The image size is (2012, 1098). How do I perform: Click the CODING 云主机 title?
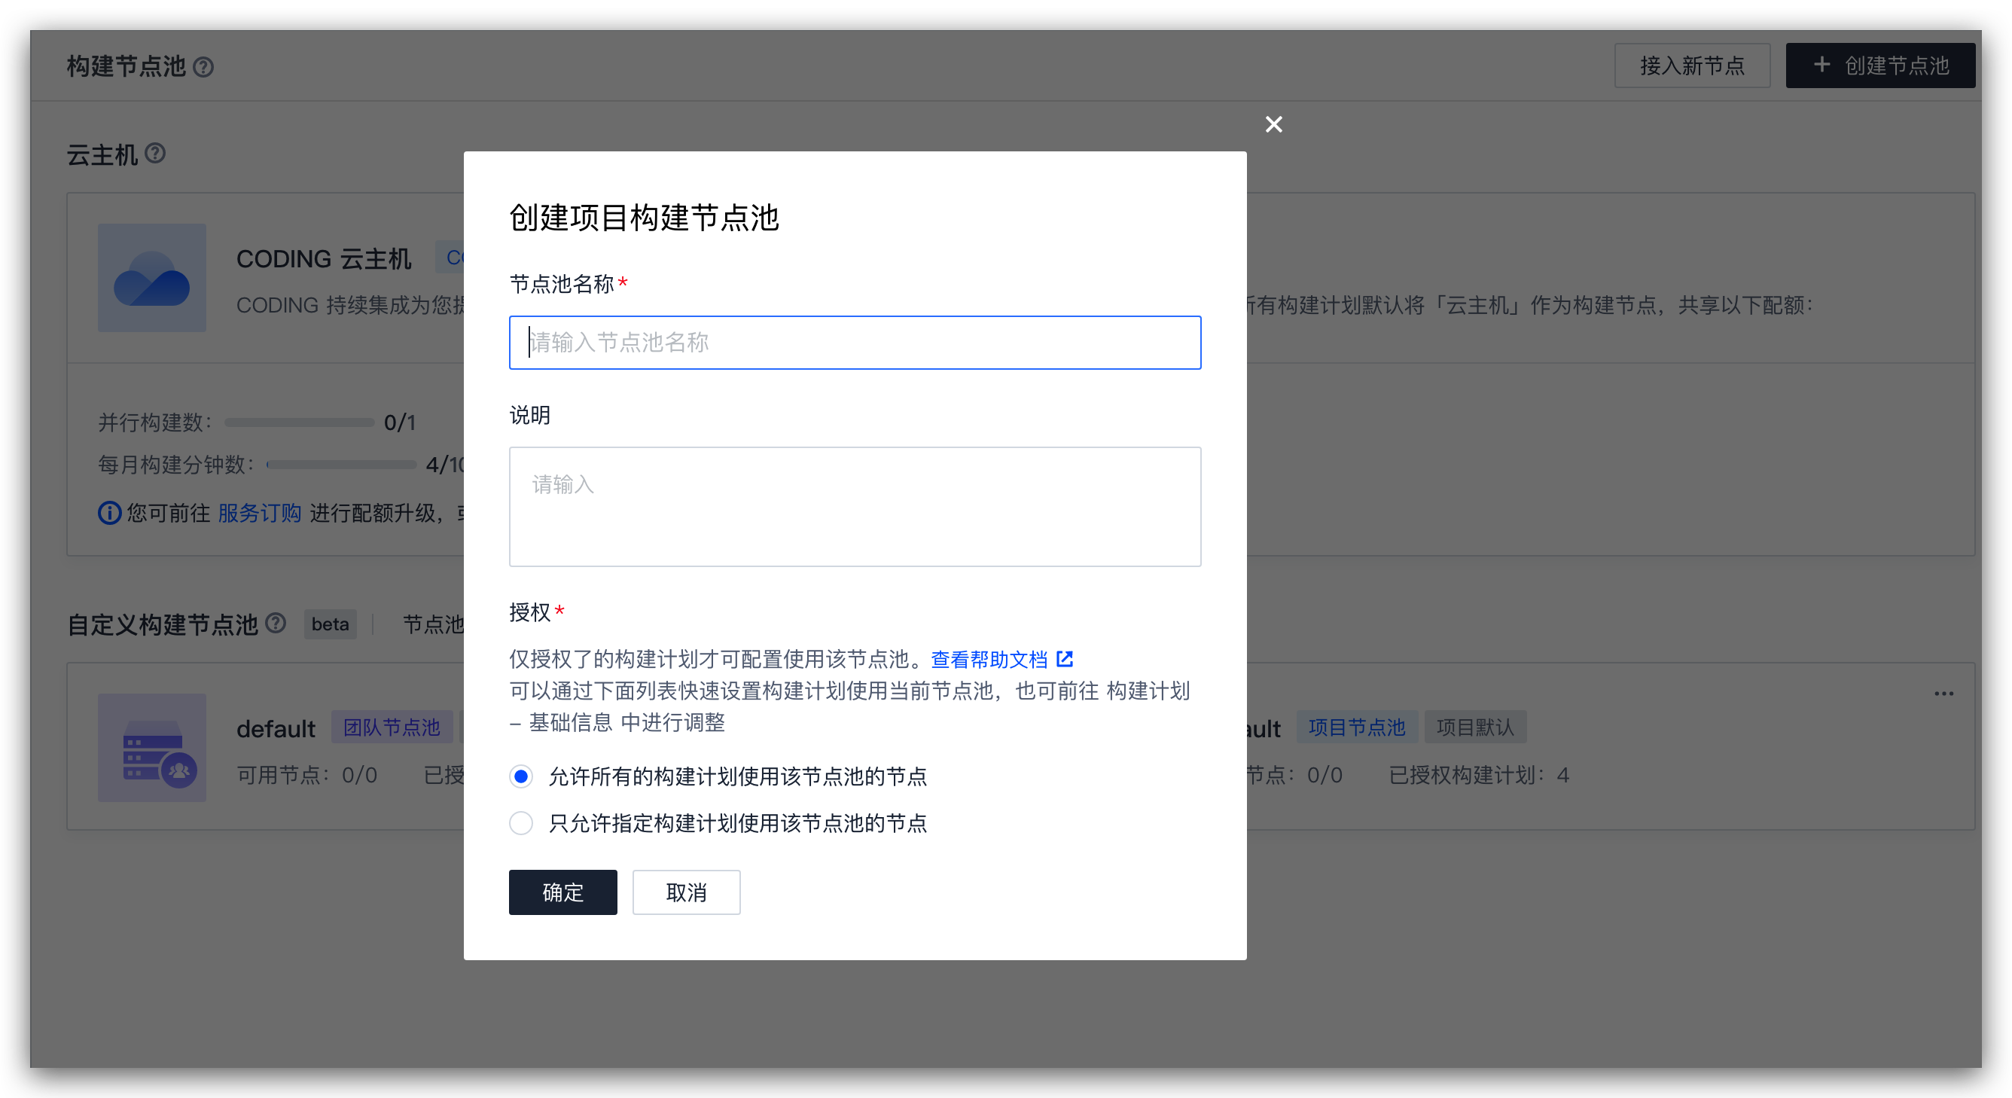[323, 258]
